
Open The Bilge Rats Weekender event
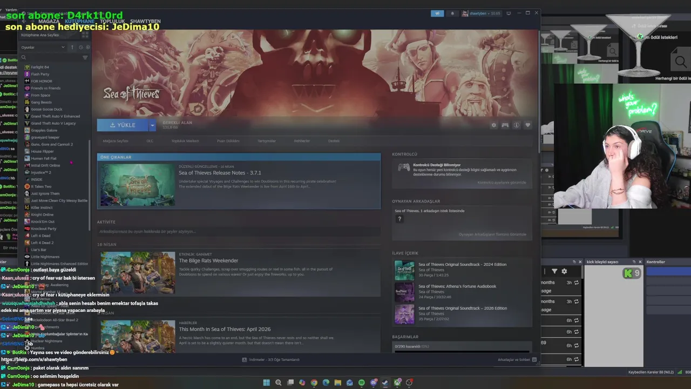[x=208, y=260]
